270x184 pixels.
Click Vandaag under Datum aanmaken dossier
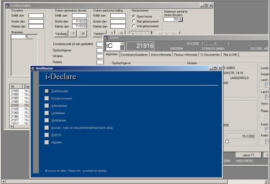(61, 34)
